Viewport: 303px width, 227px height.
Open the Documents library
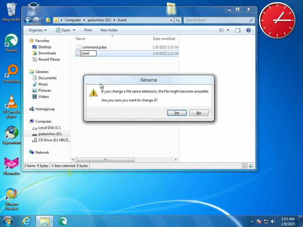pyautogui.click(x=47, y=78)
